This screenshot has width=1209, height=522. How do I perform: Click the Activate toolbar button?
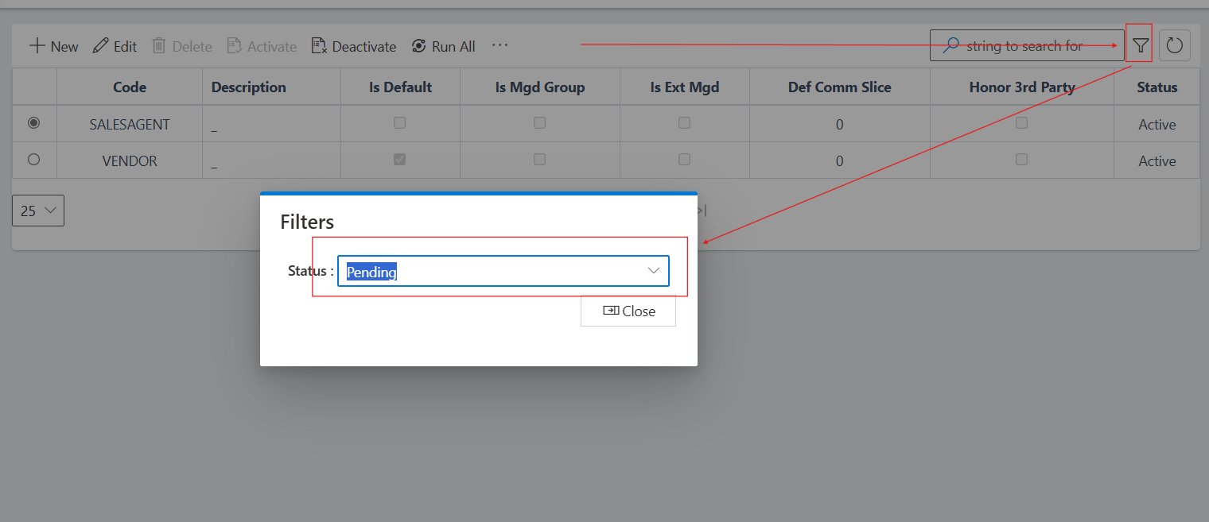pyautogui.click(x=262, y=46)
